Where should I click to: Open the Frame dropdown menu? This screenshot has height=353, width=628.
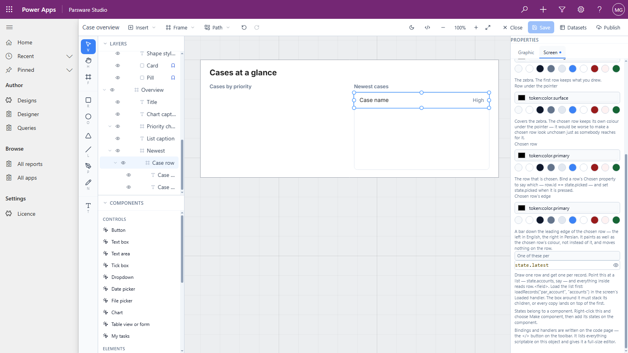tap(180, 27)
